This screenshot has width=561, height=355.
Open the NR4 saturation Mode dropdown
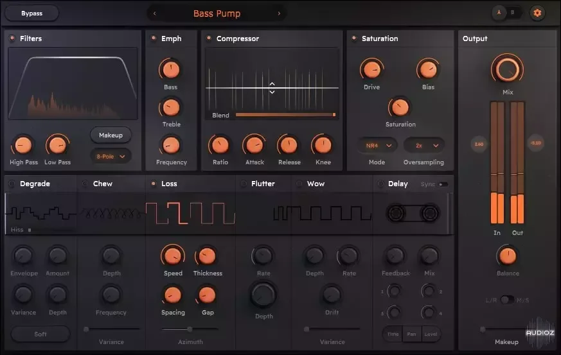tap(377, 146)
